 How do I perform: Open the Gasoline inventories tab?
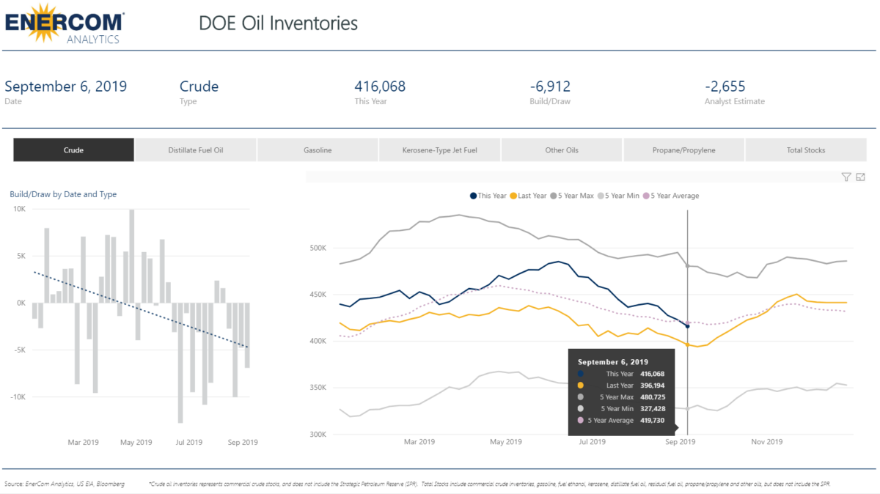318,150
